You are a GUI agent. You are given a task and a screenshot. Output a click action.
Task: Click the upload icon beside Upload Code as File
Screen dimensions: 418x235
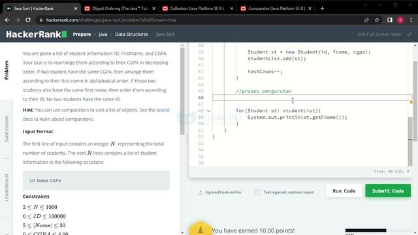click(x=201, y=192)
